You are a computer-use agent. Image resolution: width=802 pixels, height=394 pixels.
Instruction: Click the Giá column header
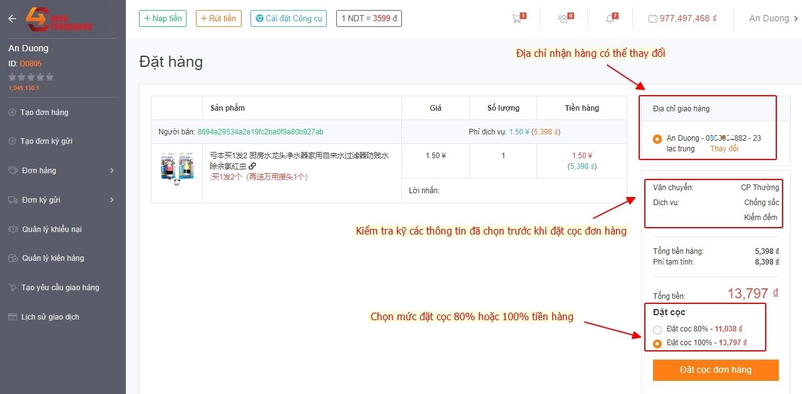436,108
